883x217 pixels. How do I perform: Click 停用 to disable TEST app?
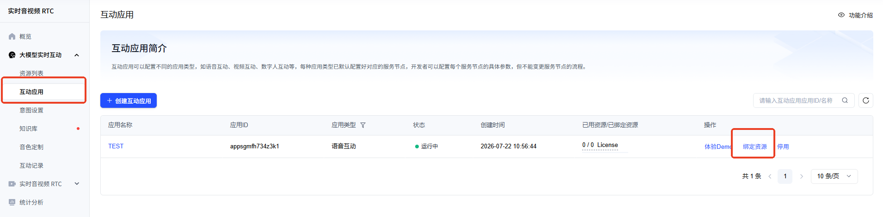[783, 147]
